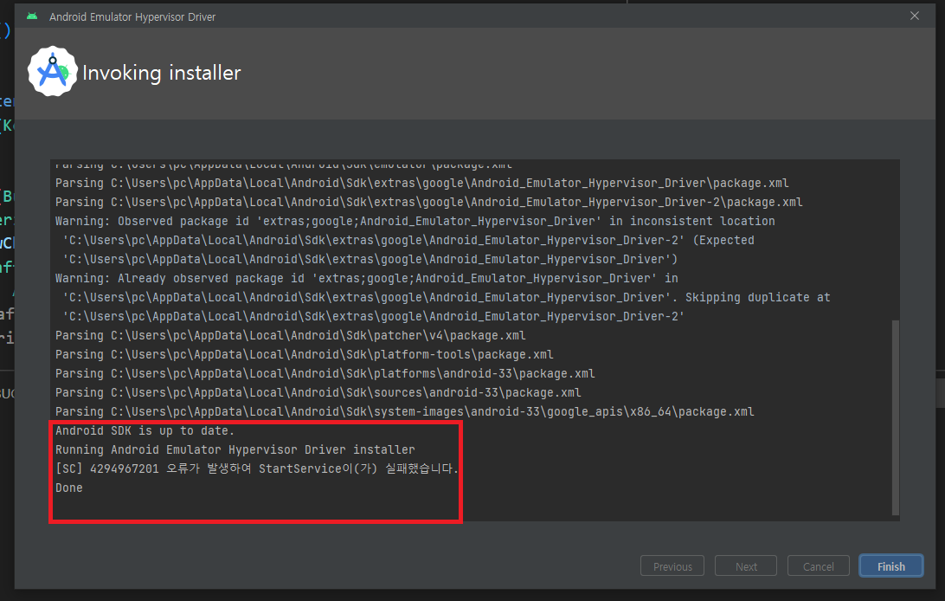Click the 'Warning: Observed package id' line
The image size is (945, 601).
415,221
